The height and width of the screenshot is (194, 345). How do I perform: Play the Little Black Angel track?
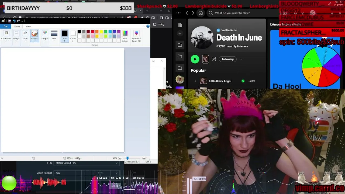(x=220, y=81)
